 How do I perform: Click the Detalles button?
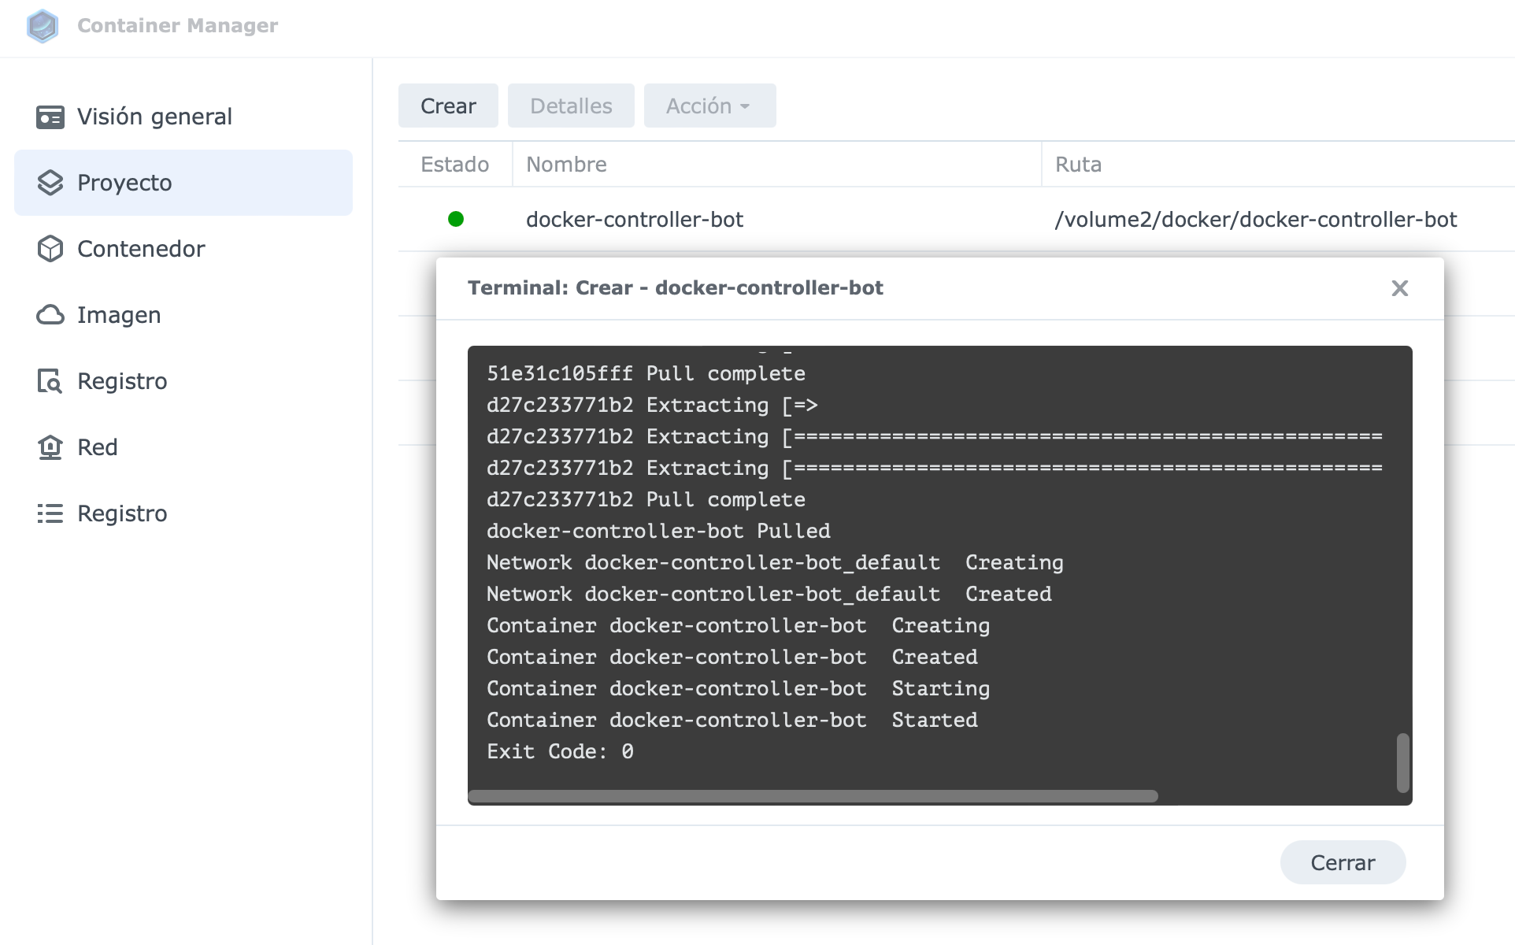571,106
